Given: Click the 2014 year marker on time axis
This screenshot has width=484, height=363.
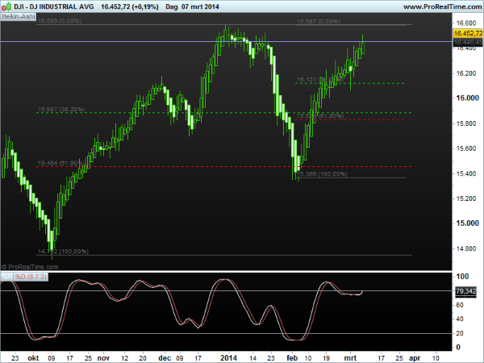Looking at the screenshot, I should tap(229, 358).
